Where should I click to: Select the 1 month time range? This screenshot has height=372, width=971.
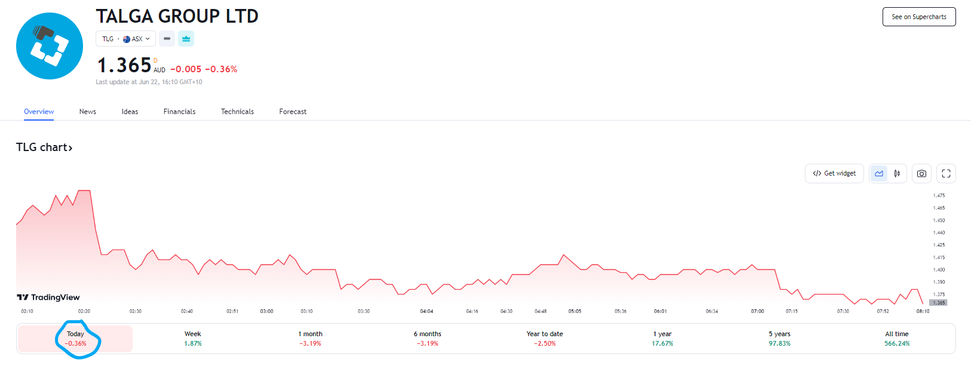[x=310, y=339]
